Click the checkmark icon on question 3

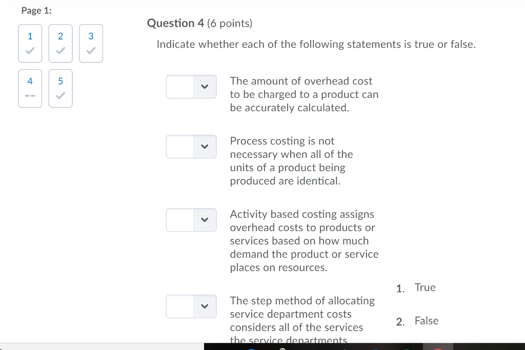91,50
